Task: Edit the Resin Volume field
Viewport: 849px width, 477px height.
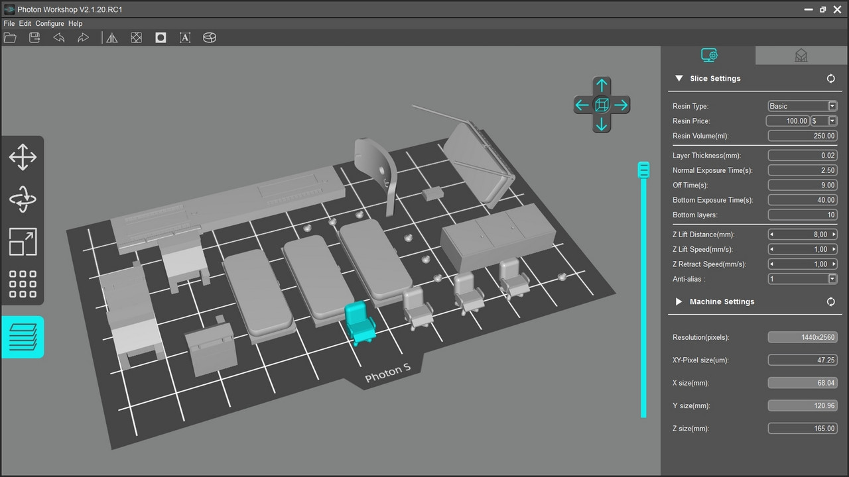Action: [803, 136]
